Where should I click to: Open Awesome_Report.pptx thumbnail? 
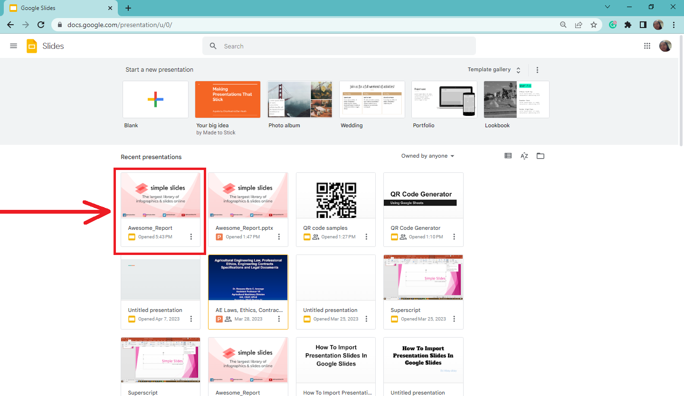[248, 195]
